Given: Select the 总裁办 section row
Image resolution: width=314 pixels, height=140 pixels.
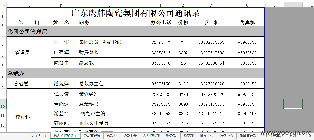Looking at the screenshot, I should pyautogui.click(x=136, y=73).
